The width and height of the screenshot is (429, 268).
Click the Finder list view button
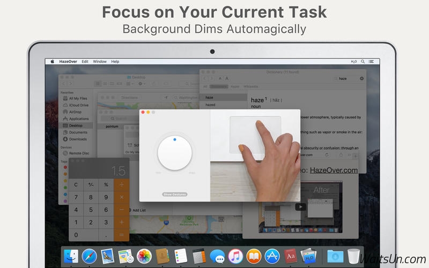[105, 84]
